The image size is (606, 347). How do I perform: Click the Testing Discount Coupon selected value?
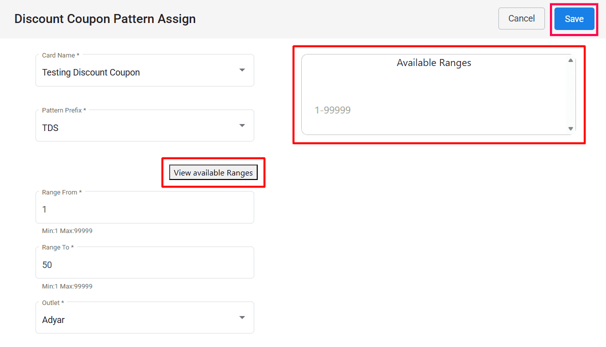point(91,72)
